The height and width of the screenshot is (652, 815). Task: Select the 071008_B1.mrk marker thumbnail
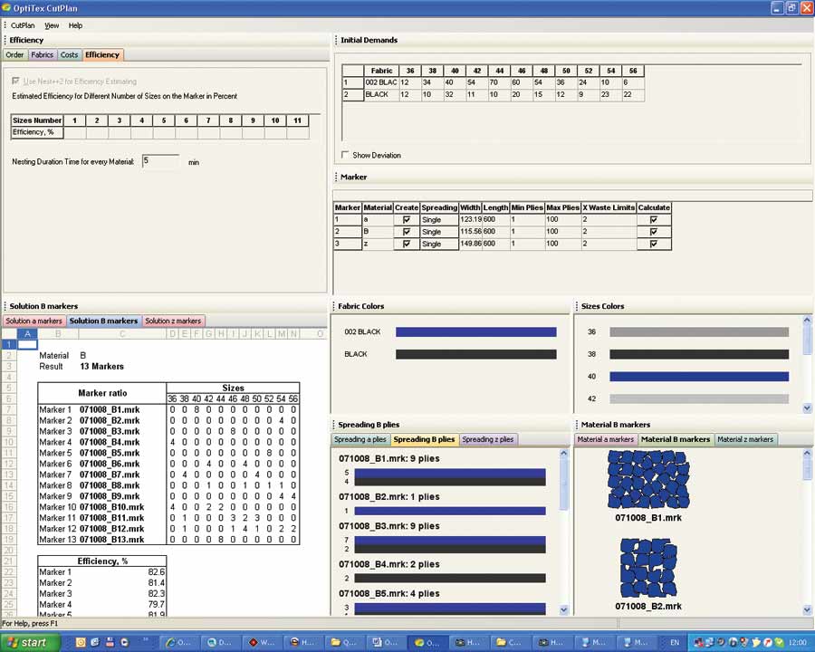[648, 479]
